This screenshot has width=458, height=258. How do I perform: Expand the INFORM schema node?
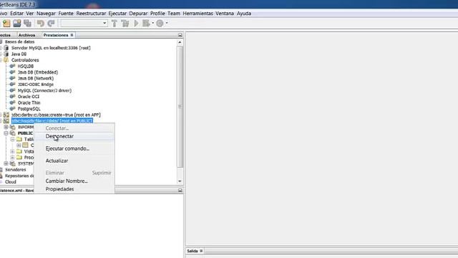coord(6,127)
